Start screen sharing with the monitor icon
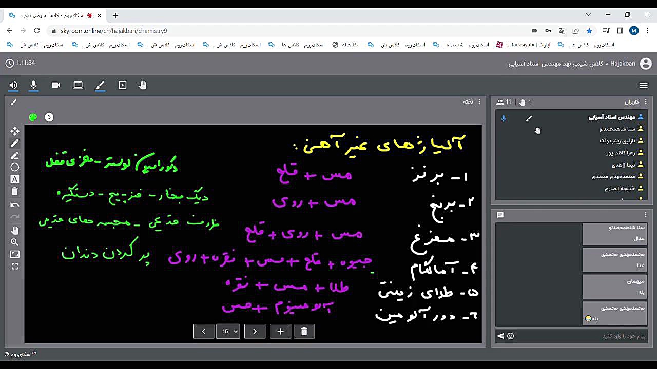The width and height of the screenshot is (657, 369). click(x=78, y=85)
